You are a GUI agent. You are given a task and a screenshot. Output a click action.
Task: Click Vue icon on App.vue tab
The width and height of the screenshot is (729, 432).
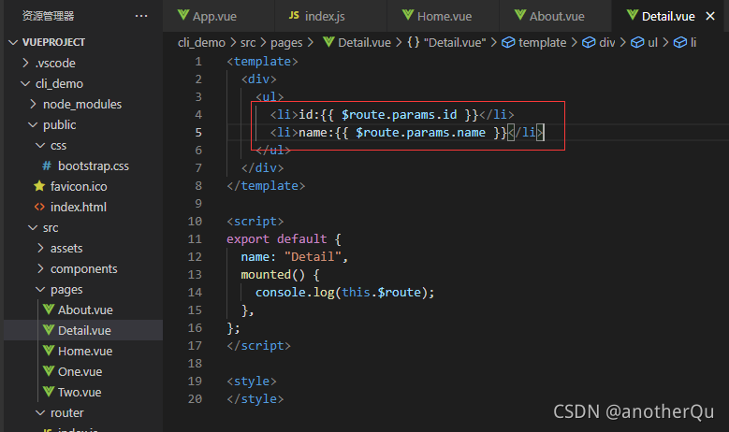coord(183,15)
